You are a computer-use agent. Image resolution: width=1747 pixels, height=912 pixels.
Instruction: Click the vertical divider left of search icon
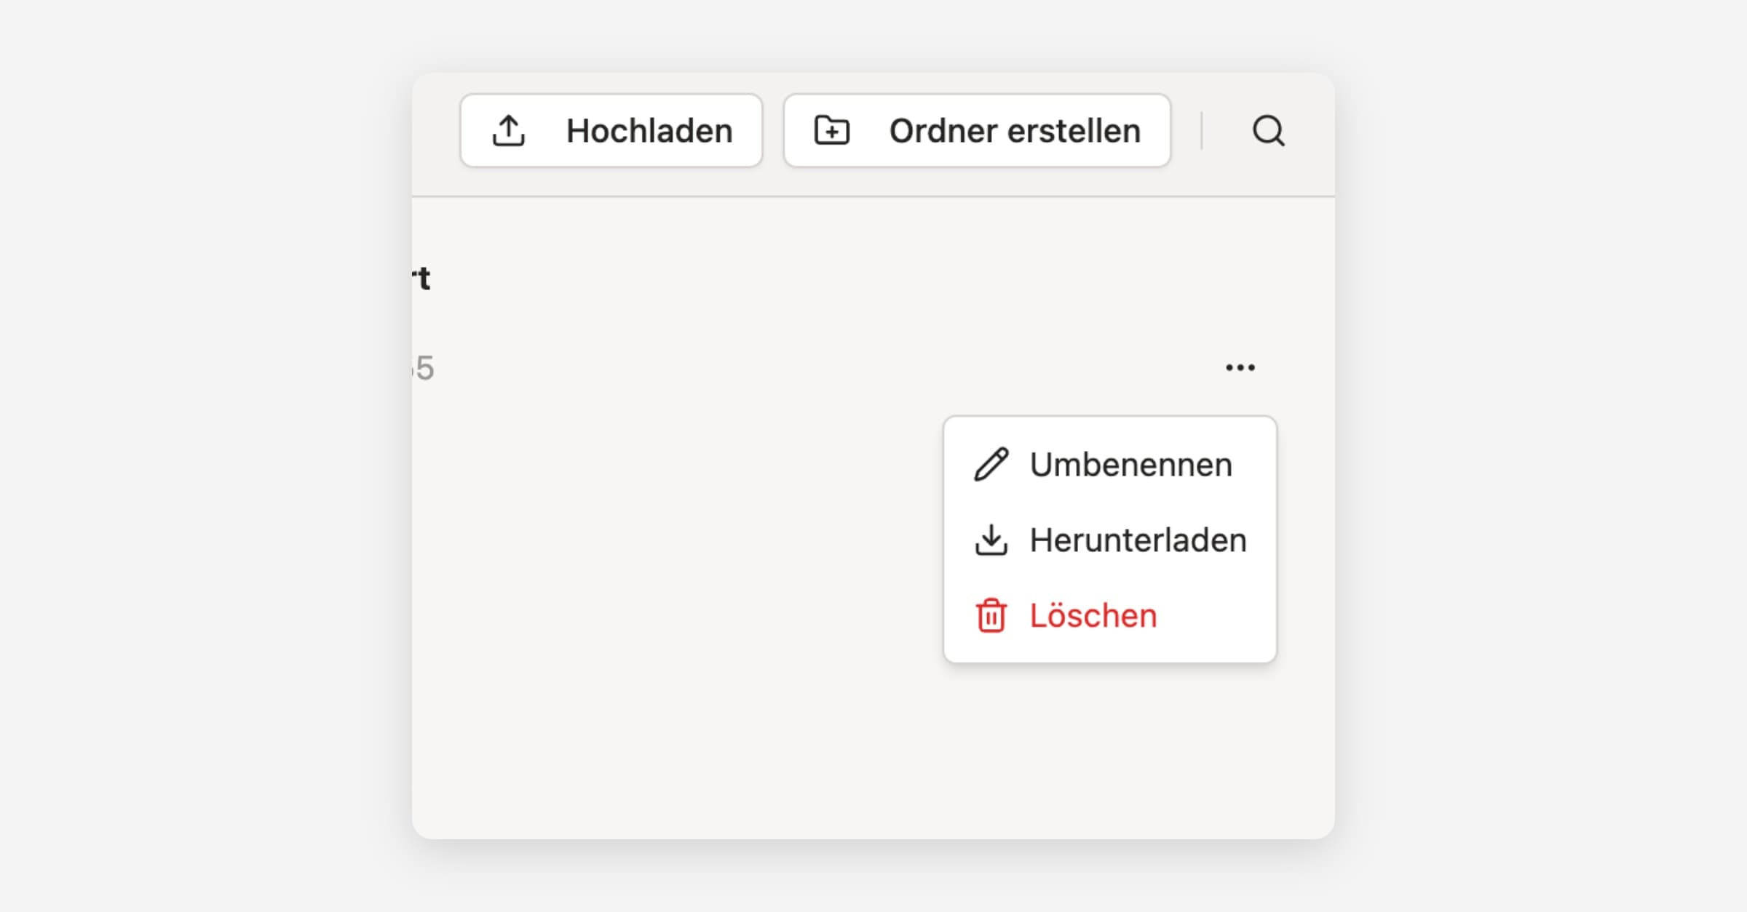pos(1202,131)
